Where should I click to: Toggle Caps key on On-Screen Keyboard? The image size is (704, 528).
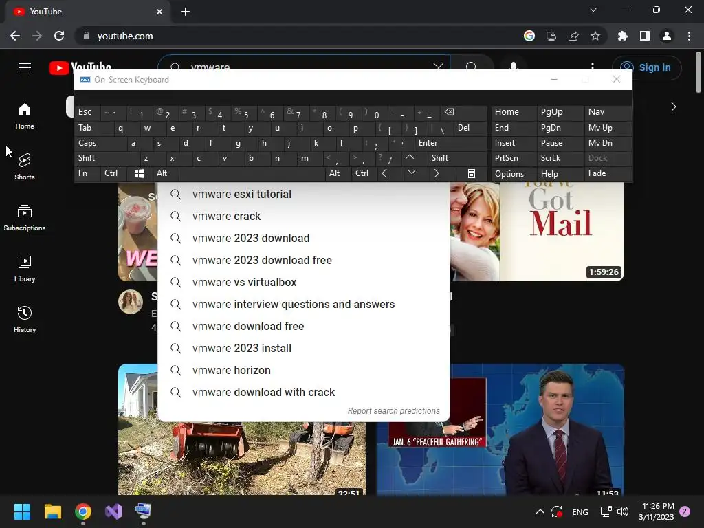(x=99, y=143)
